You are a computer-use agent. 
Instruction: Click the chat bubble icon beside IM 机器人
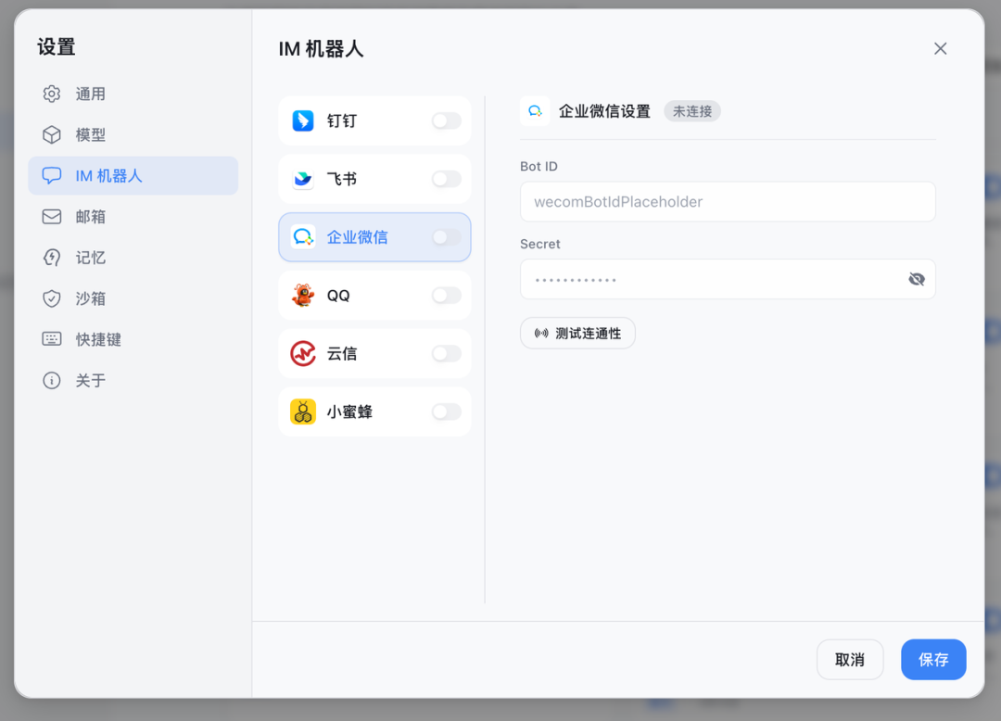click(52, 175)
